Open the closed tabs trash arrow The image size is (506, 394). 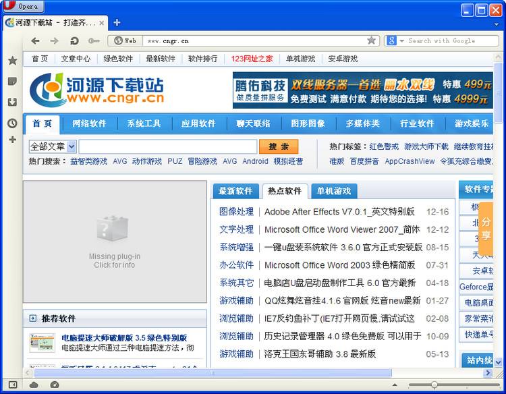(497, 24)
